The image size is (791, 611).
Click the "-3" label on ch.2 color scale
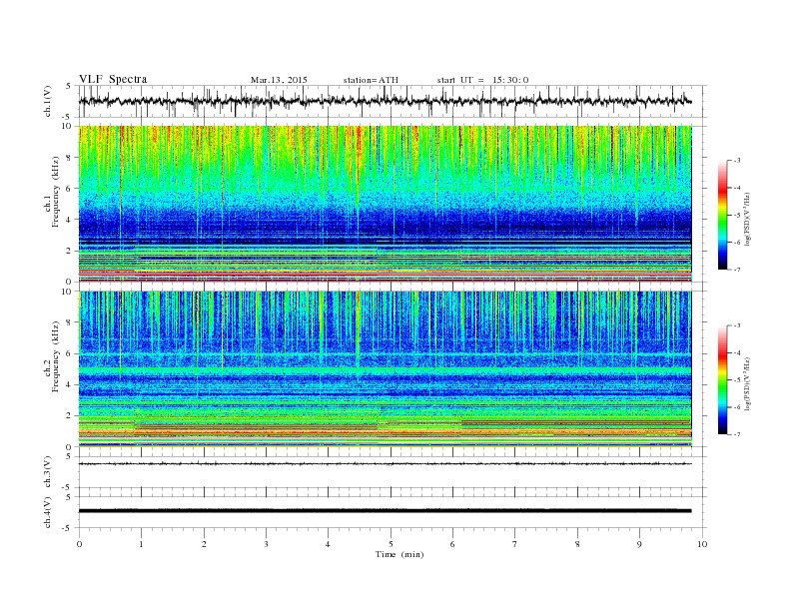(736, 325)
